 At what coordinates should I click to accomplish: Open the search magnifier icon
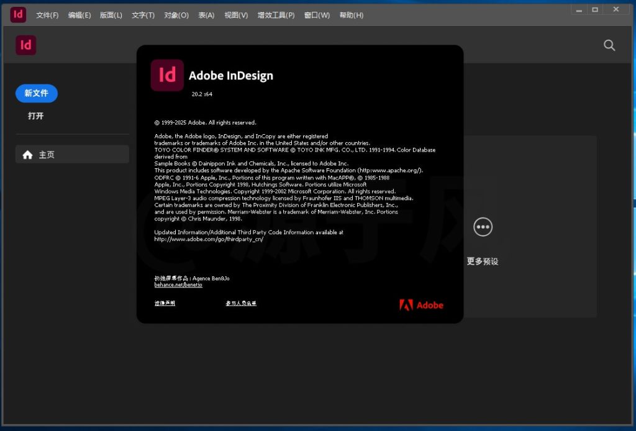pyautogui.click(x=609, y=45)
